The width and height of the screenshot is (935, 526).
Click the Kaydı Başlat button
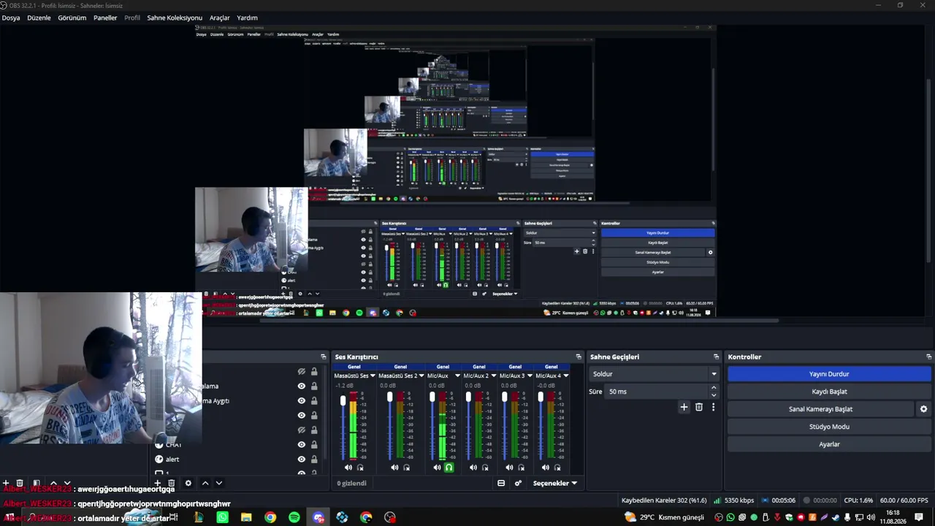tap(829, 392)
